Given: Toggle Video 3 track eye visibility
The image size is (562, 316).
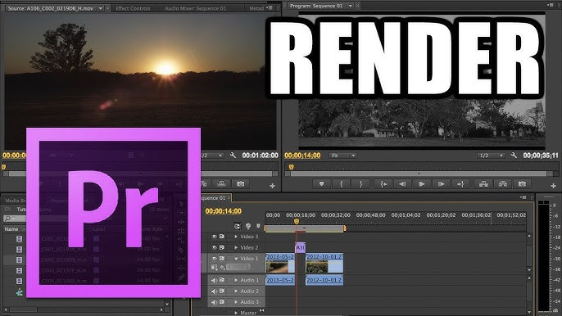Looking at the screenshot, I should coord(215,237).
